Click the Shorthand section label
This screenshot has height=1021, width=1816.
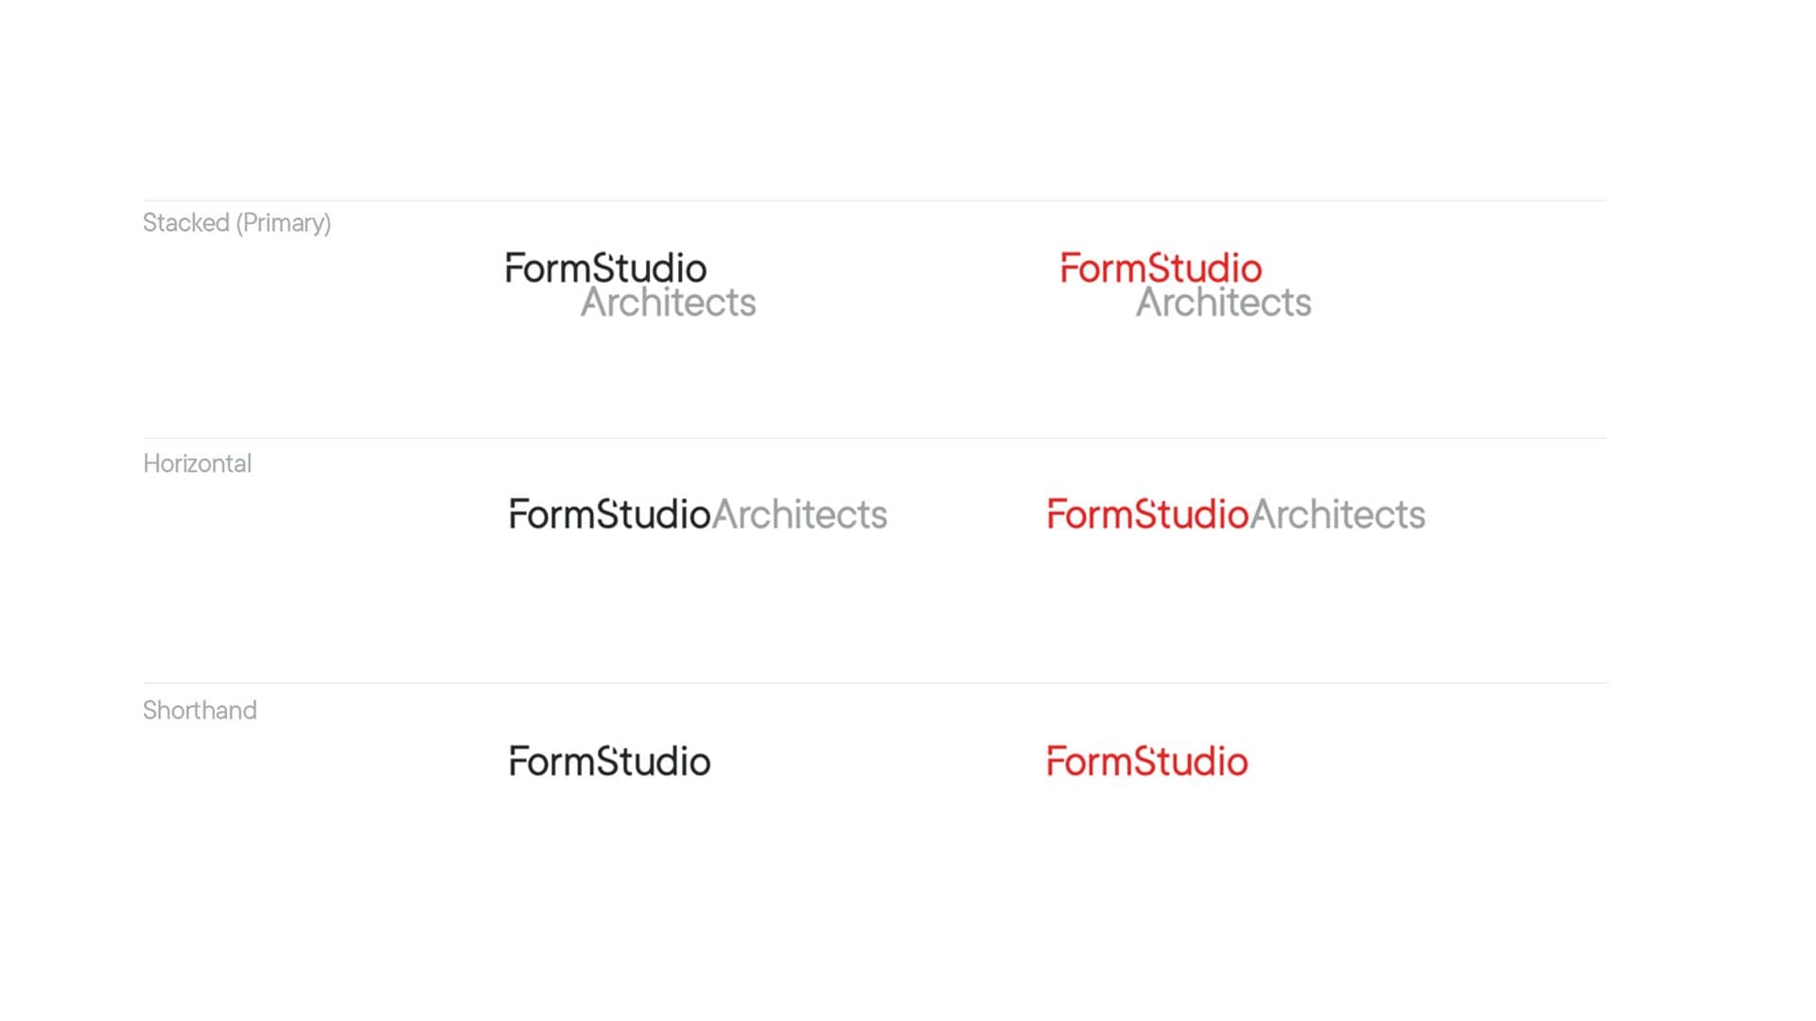[x=200, y=710]
